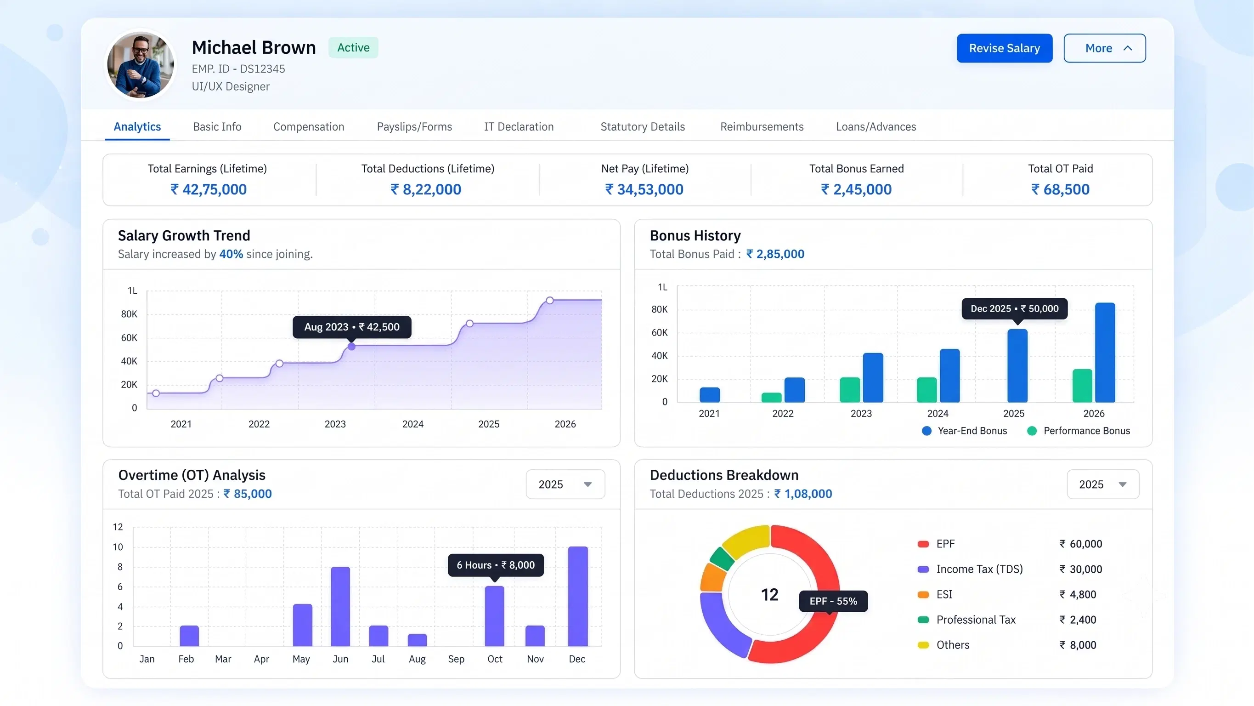Switch to the Compensation tab
Screen dimensions: 1254x706
pyautogui.click(x=309, y=127)
